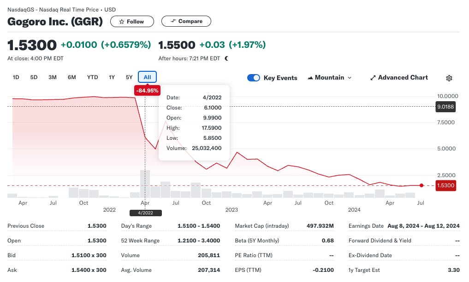Screen dimensions: 469x282
Task: Select the 1D time range tab
Action: point(16,77)
